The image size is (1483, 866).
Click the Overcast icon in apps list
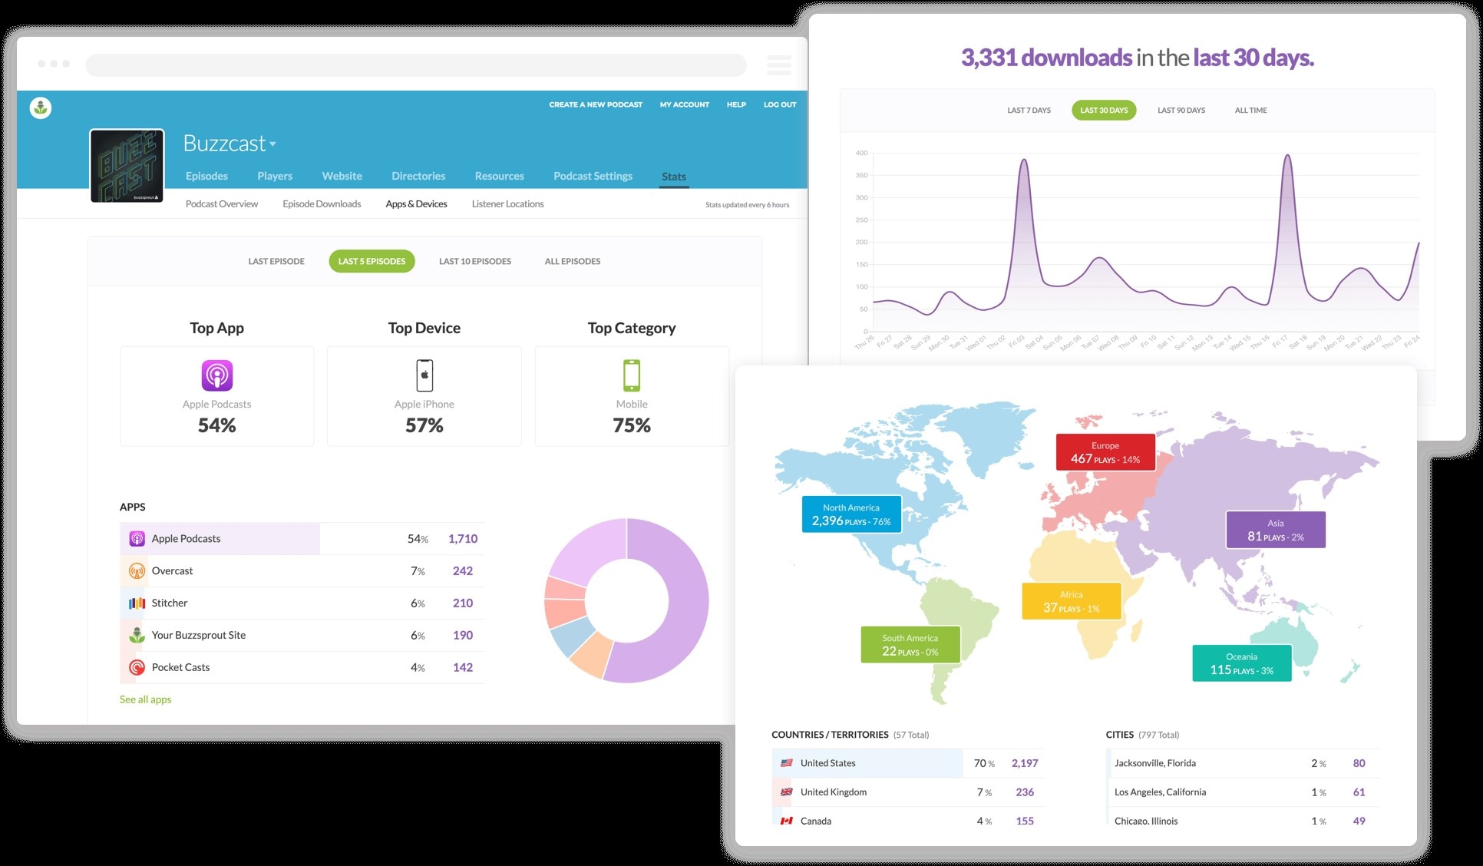pos(137,571)
